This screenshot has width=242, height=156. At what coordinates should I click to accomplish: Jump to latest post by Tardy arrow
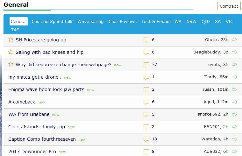(x=234, y=77)
